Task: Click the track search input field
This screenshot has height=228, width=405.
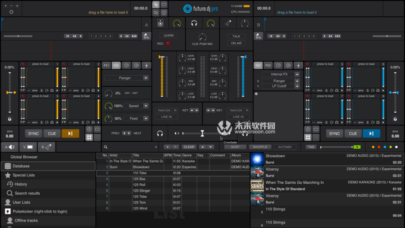Action: tap(132, 147)
